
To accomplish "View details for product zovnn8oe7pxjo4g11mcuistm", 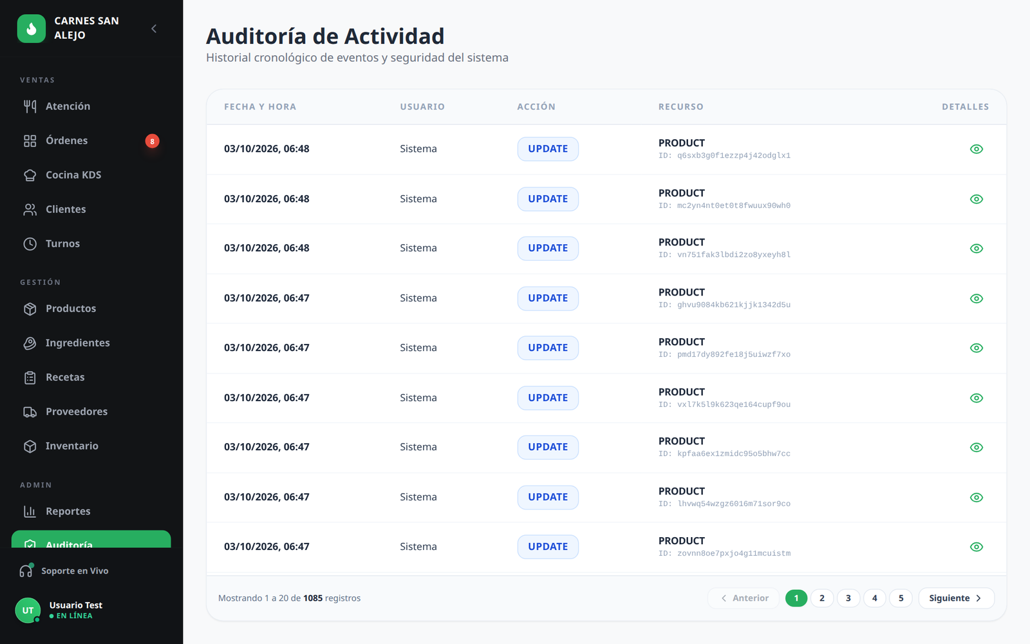I will point(977,547).
